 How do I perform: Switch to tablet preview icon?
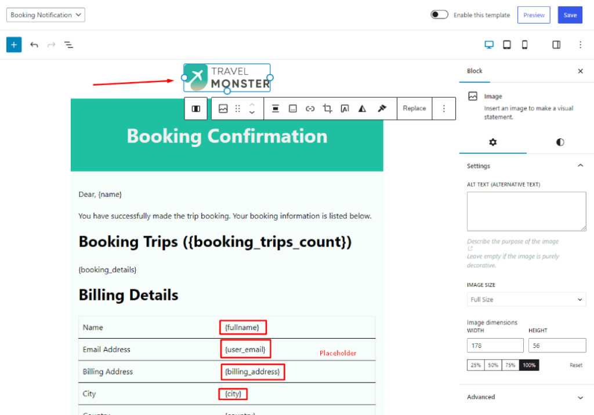(x=506, y=44)
